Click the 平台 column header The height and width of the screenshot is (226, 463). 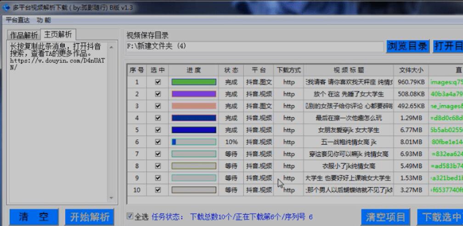click(x=259, y=70)
